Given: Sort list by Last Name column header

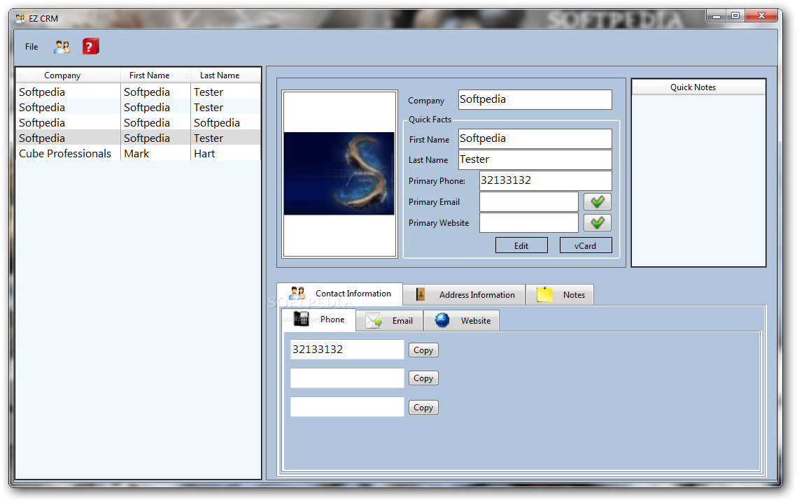Looking at the screenshot, I should tap(225, 76).
